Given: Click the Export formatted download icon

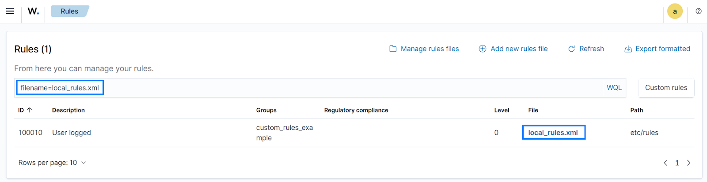Looking at the screenshot, I should coord(628,49).
